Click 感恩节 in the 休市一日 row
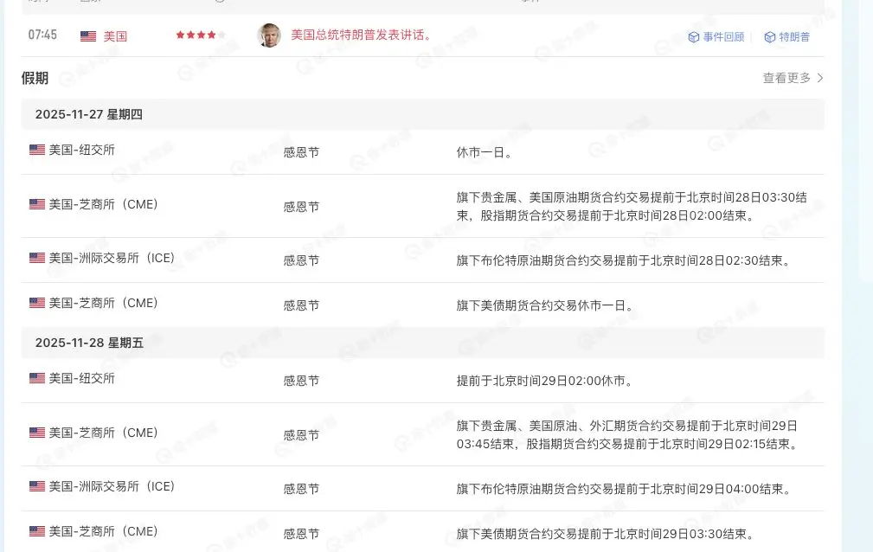The width and height of the screenshot is (873, 552). pos(301,152)
